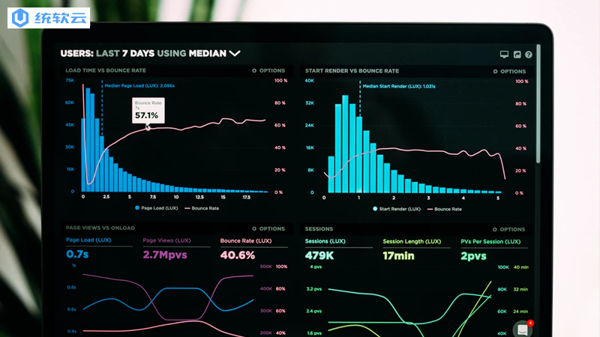
Task: Select the Session Length (LUX) metric
Action: click(x=412, y=241)
